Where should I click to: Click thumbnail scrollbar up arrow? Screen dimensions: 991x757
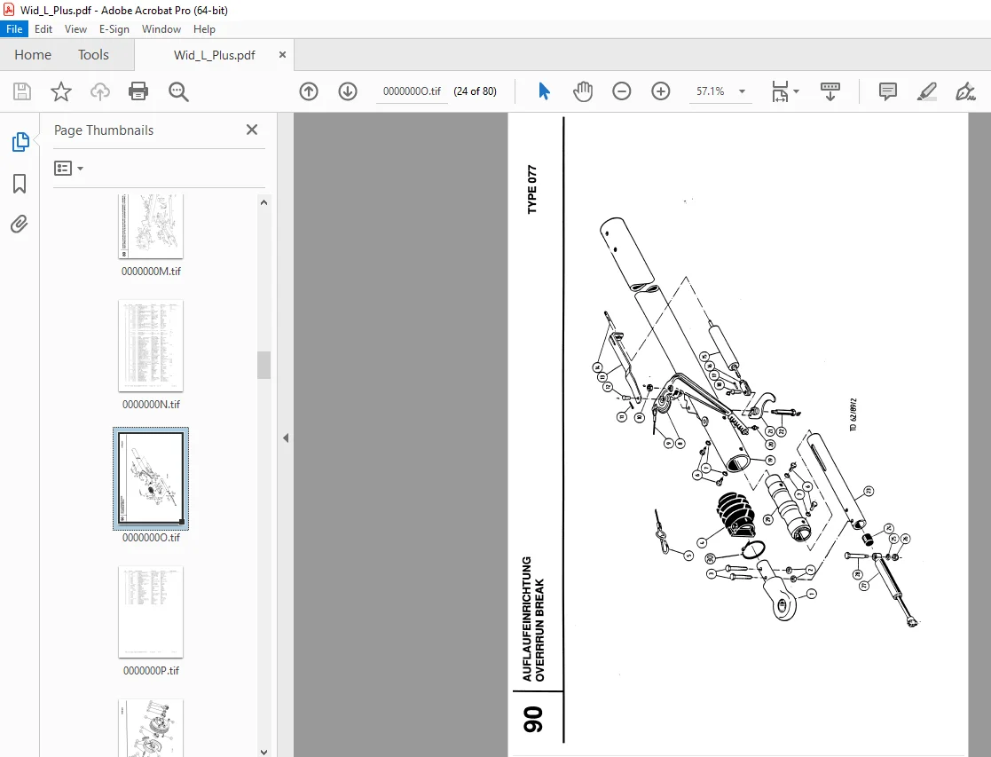pos(263,202)
